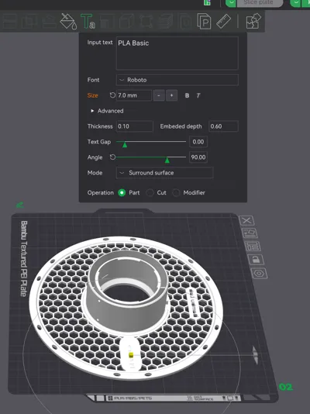Click the green plate name edit icon
Image resolution: width=310 pixels, height=414 pixels.
pos(20,205)
